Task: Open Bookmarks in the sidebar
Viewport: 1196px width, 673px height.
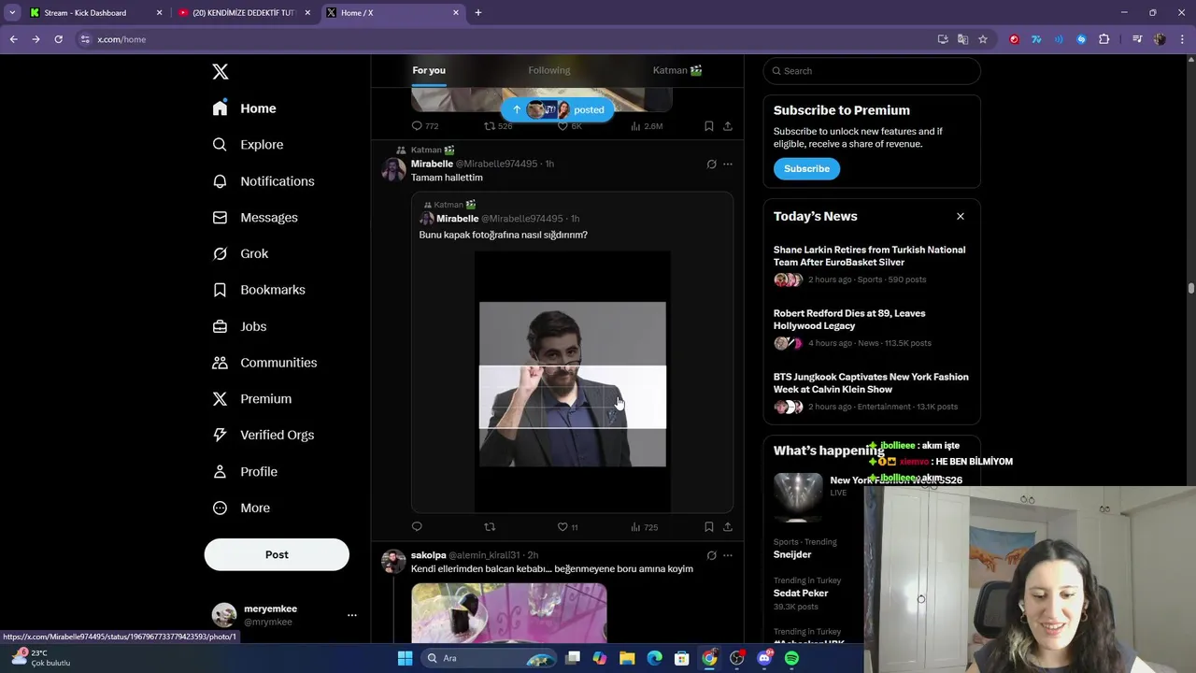Action: click(x=259, y=290)
